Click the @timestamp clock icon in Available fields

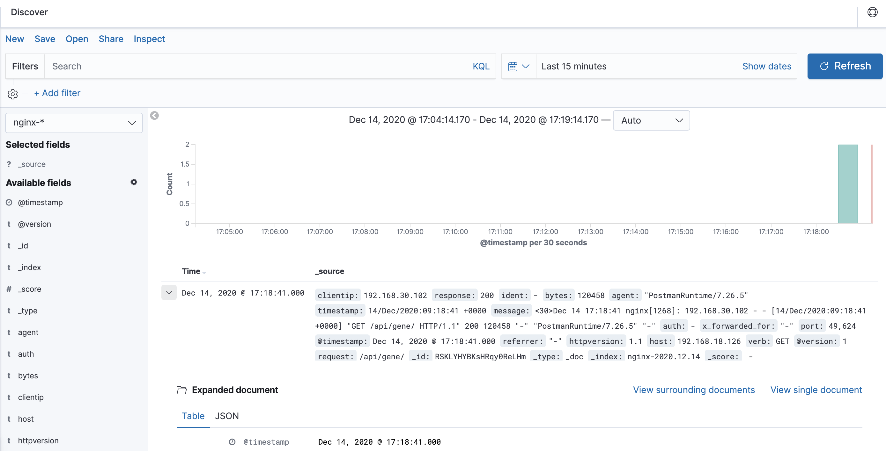click(x=9, y=202)
